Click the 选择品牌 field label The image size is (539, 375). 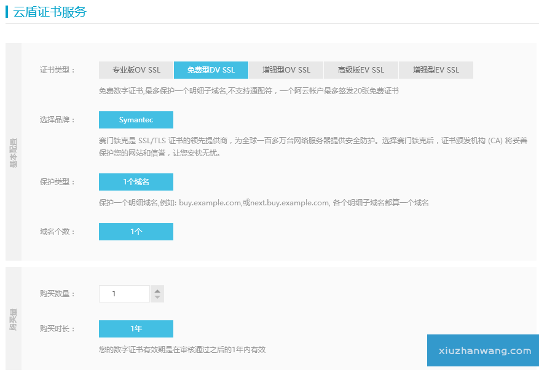tap(57, 120)
